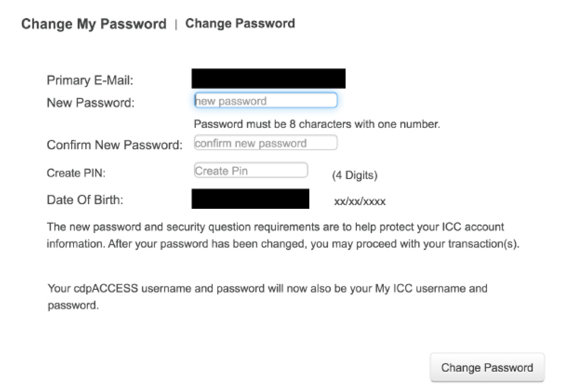Click the 8-character password requirement text

tap(317, 124)
